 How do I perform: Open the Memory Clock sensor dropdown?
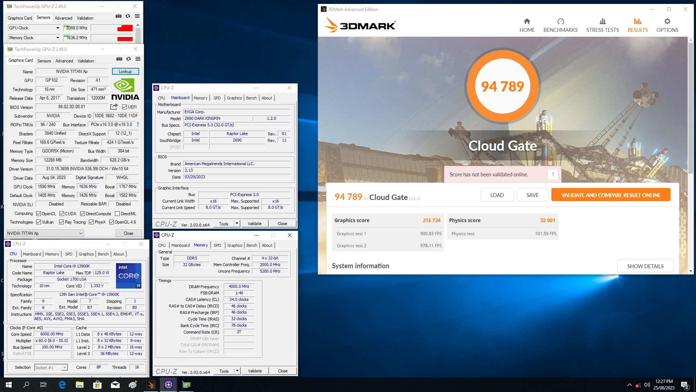pos(58,38)
